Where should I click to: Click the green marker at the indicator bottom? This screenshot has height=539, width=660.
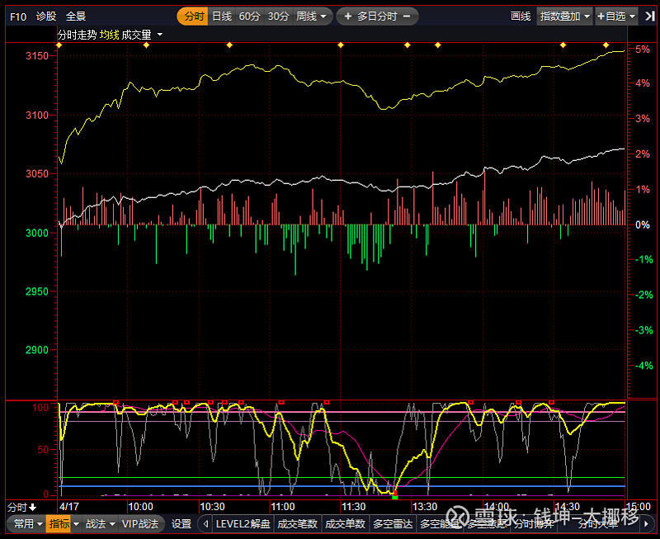pos(394,496)
